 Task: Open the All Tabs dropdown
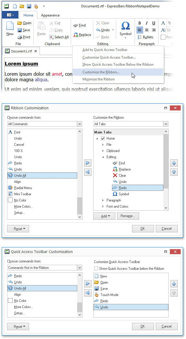point(166,124)
